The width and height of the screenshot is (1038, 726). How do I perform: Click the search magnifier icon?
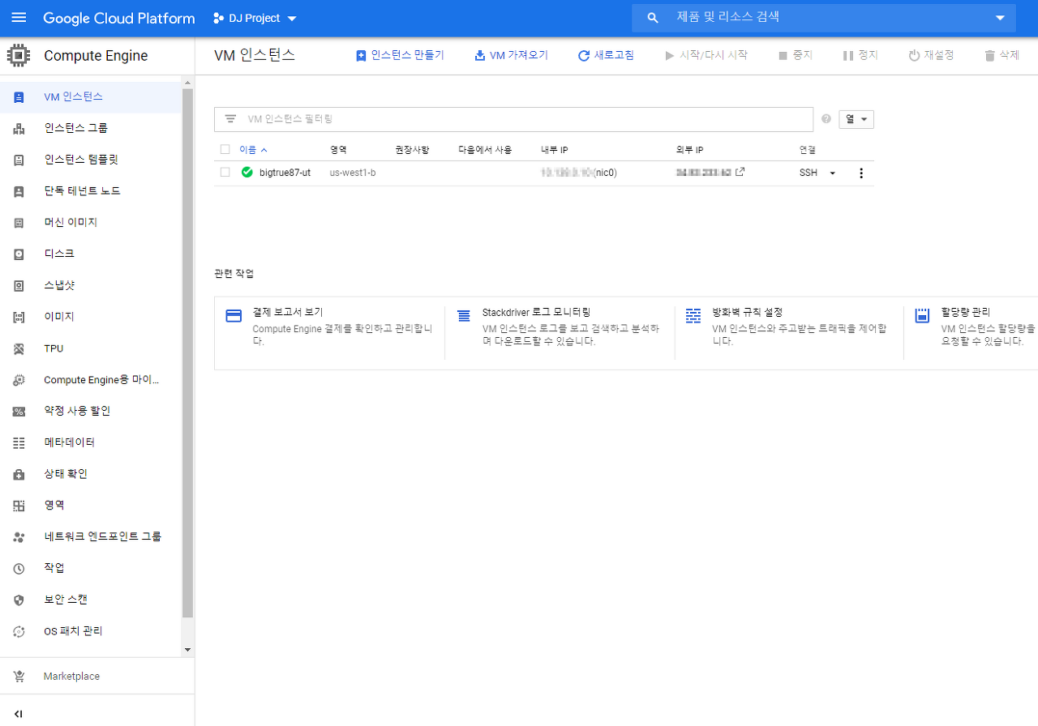(653, 18)
